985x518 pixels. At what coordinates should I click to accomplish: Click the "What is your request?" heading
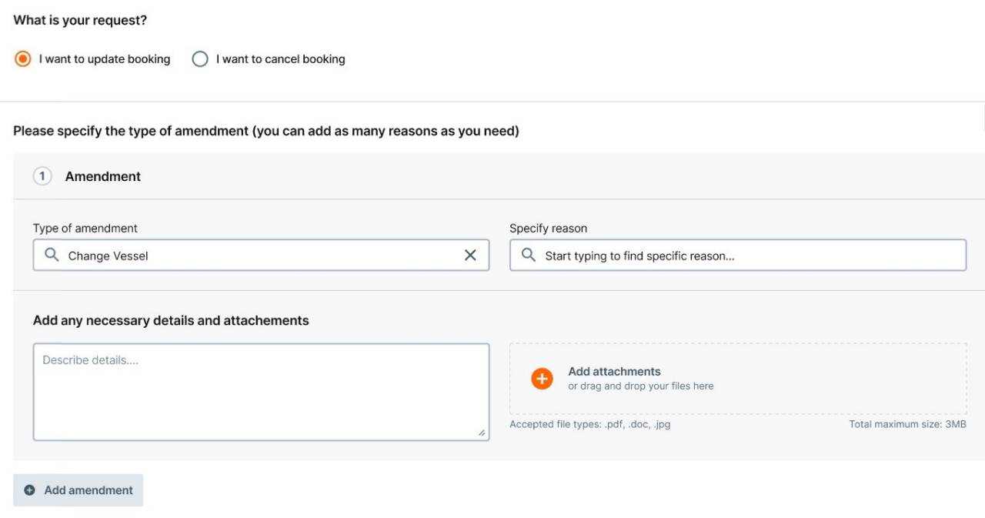click(x=80, y=21)
